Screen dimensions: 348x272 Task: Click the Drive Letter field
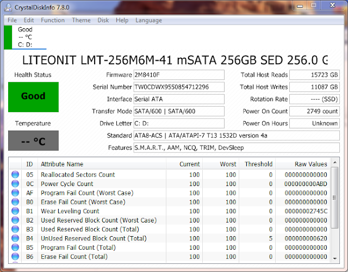click(179, 123)
